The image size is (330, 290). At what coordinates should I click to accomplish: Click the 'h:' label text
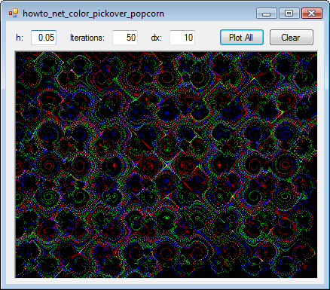[x=20, y=38]
